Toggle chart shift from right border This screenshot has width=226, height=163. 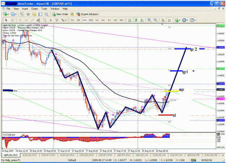tap(169, 20)
